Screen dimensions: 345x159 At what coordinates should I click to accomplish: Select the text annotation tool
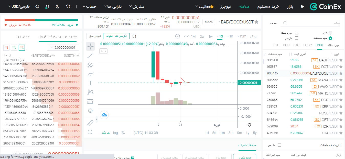tap(90, 83)
